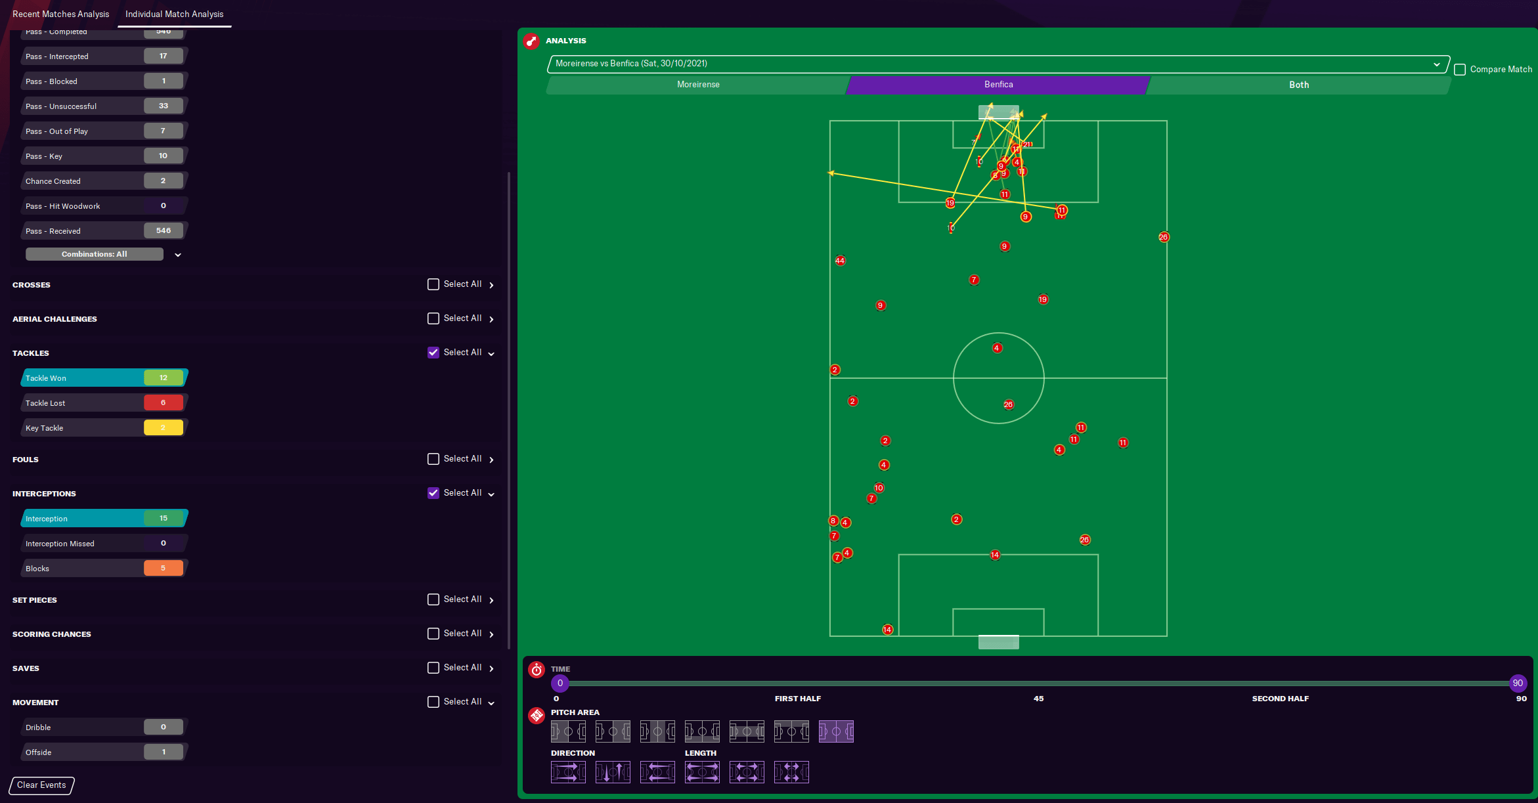Expand the Crosses section chevron
This screenshot has width=1538, height=803.
click(x=491, y=285)
